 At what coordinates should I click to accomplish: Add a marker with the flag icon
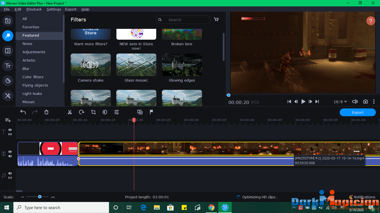[x=152, y=112]
